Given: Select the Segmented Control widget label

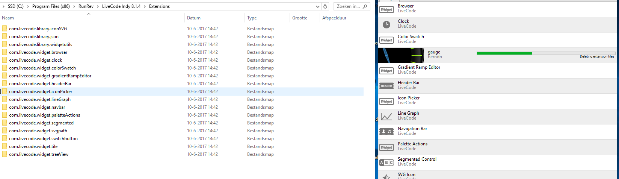Looking at the screenshot, I should [x=417, y=159].
